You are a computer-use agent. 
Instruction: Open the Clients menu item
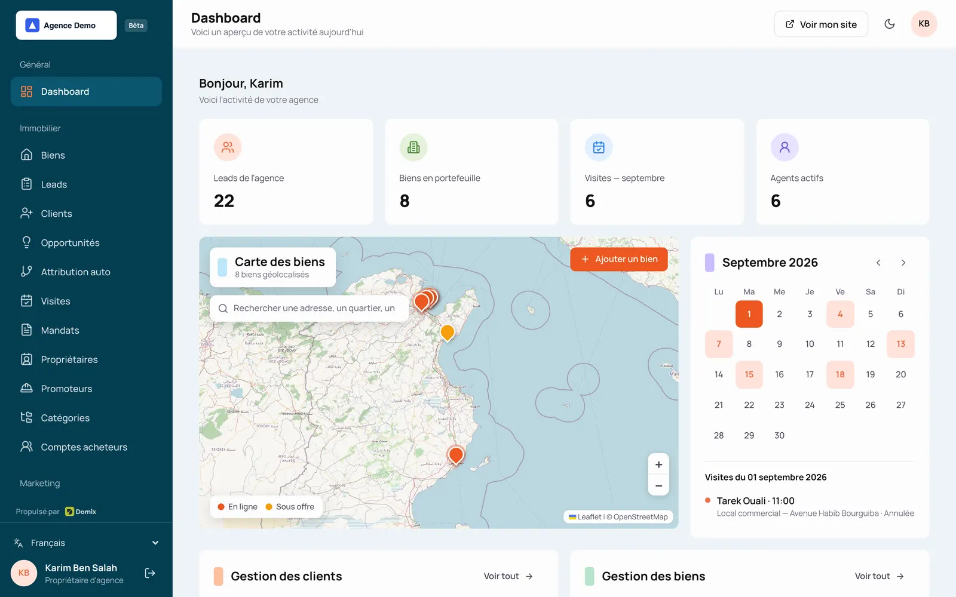86,213
